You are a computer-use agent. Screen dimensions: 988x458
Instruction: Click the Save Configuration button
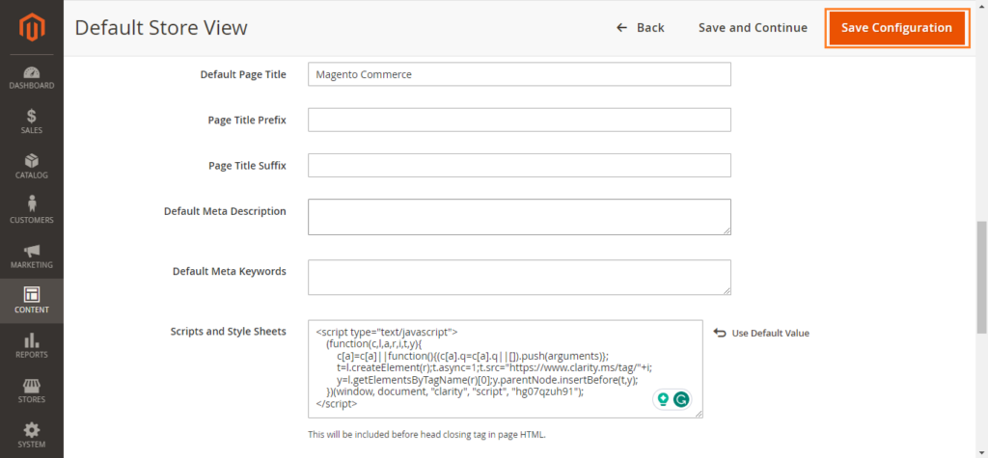tap(896, 28)
